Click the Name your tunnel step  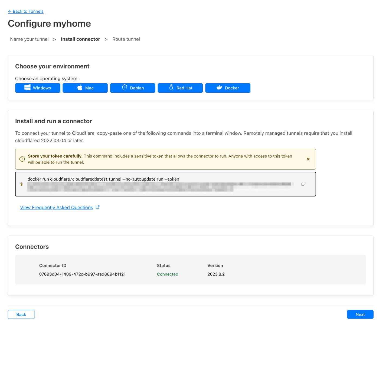coord(29,39)
